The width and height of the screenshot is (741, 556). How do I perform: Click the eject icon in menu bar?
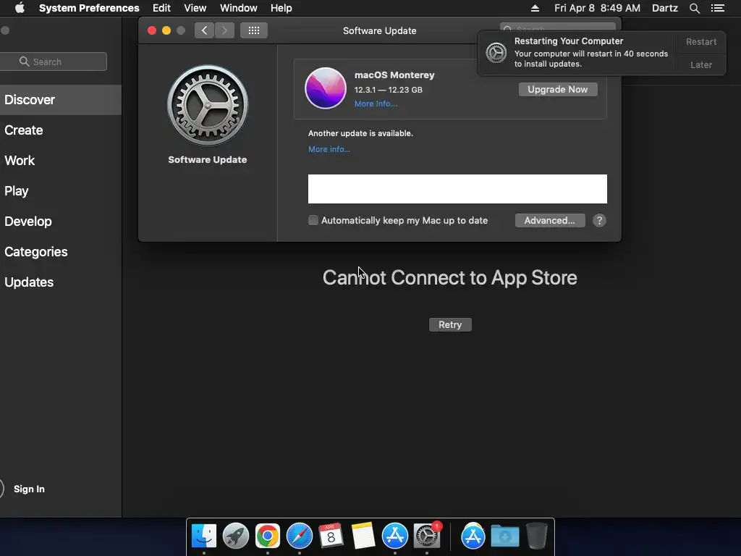pyautogui.click(x=535, y=8)
